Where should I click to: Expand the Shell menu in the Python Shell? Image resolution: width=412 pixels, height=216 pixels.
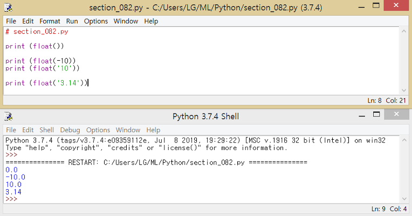(47, 130)
